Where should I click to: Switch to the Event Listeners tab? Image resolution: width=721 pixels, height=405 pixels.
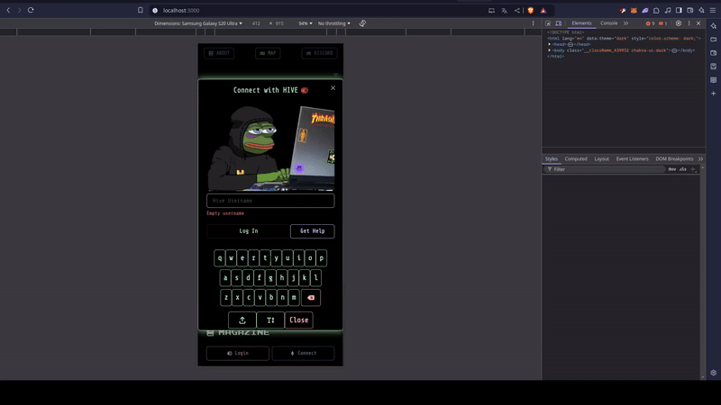[x=633, y=159]
